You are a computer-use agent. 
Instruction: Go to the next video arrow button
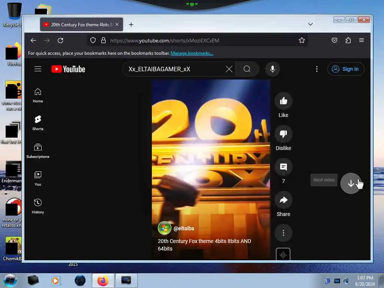351,183
